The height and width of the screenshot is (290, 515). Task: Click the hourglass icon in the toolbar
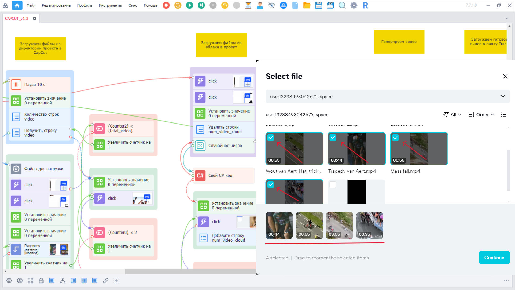tap(248, 5)
